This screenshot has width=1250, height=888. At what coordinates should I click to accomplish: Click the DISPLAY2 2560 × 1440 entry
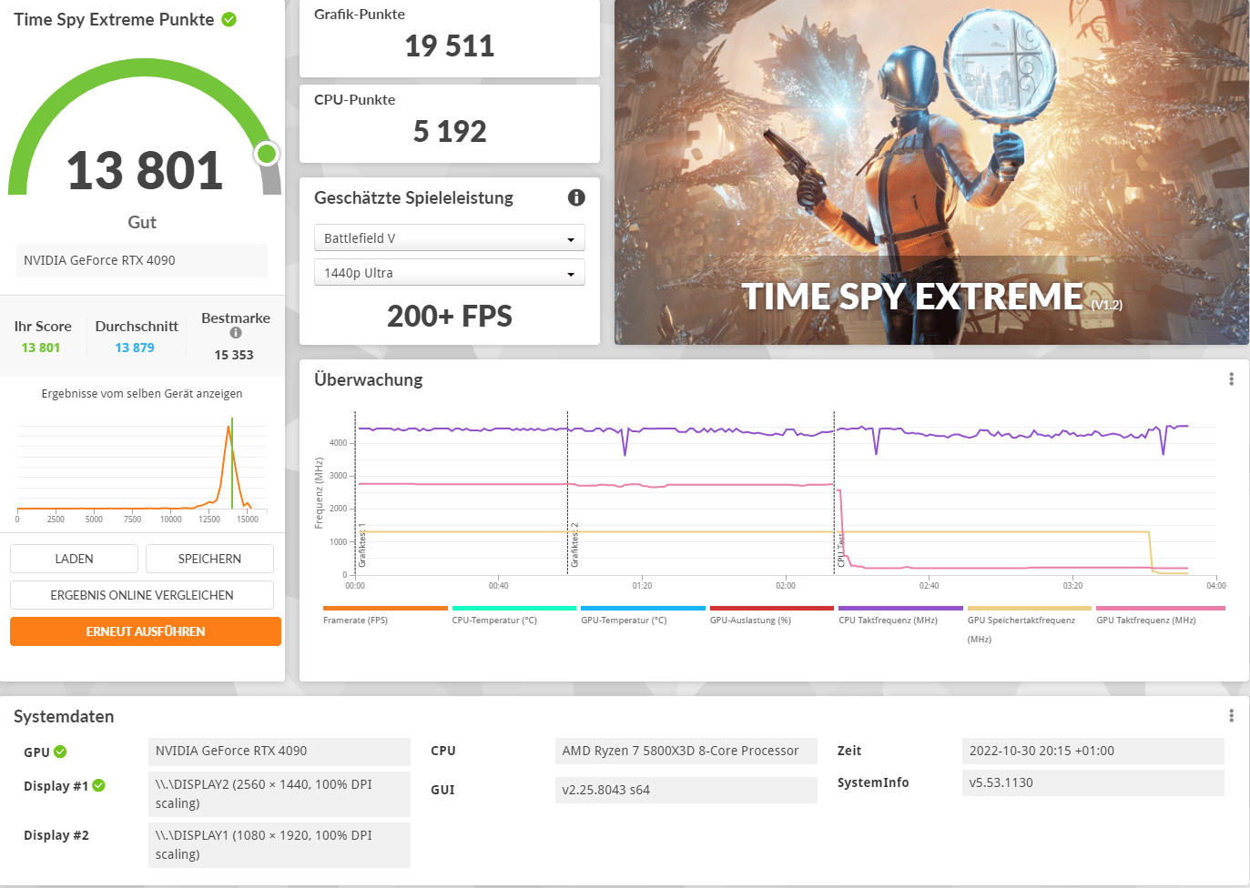click(x=279, y=793)
